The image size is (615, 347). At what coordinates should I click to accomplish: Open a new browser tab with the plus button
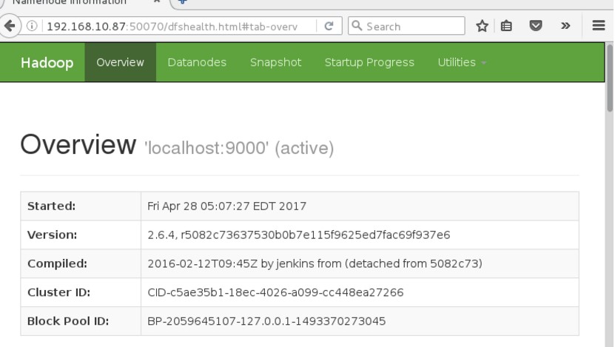coord(182,2)
